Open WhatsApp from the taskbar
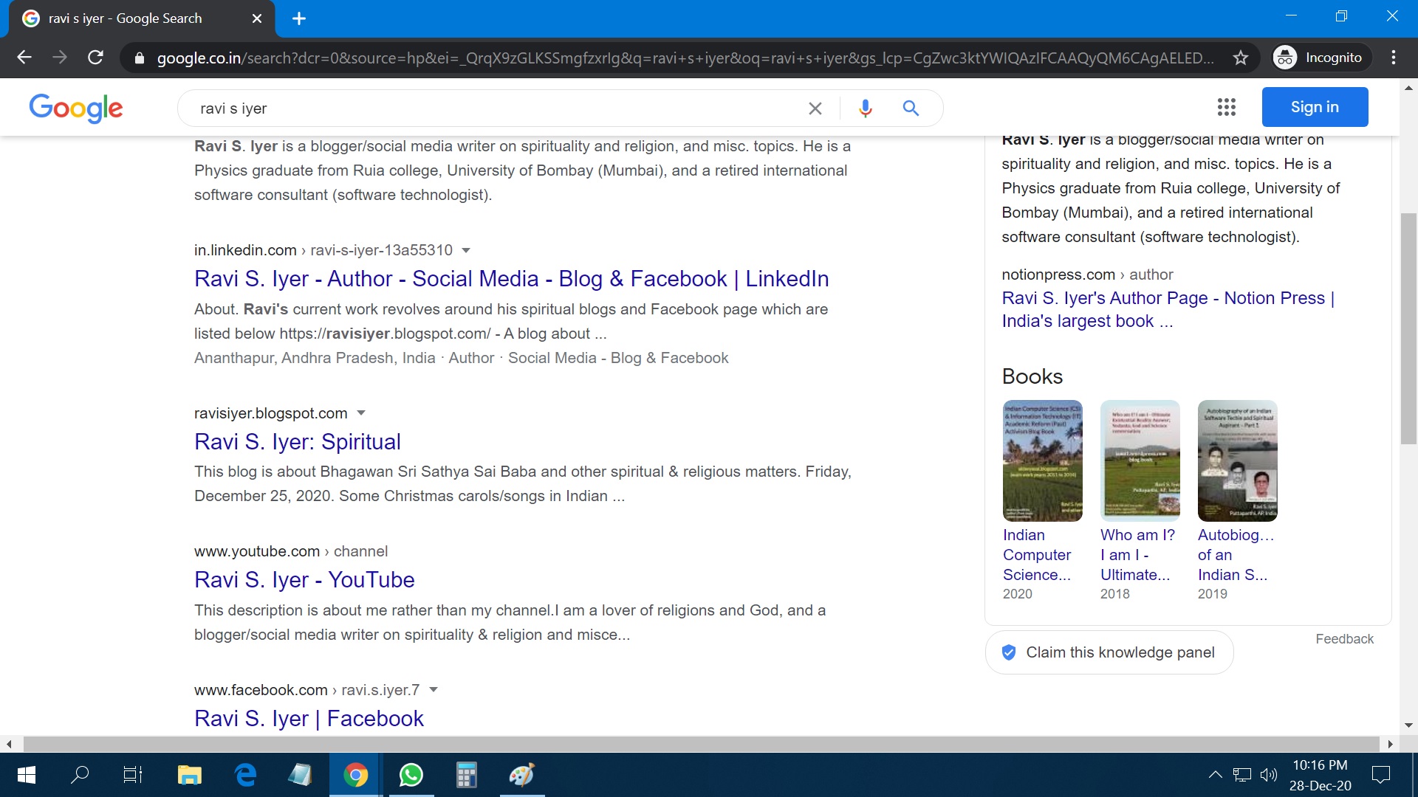The height and width of the screenshot is (797, 1418). coord(411,775)
